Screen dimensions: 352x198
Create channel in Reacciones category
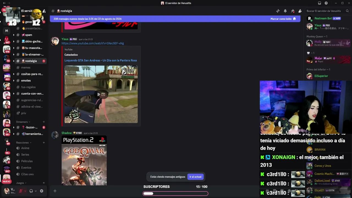pyautogui.click(x=44, y=143)
